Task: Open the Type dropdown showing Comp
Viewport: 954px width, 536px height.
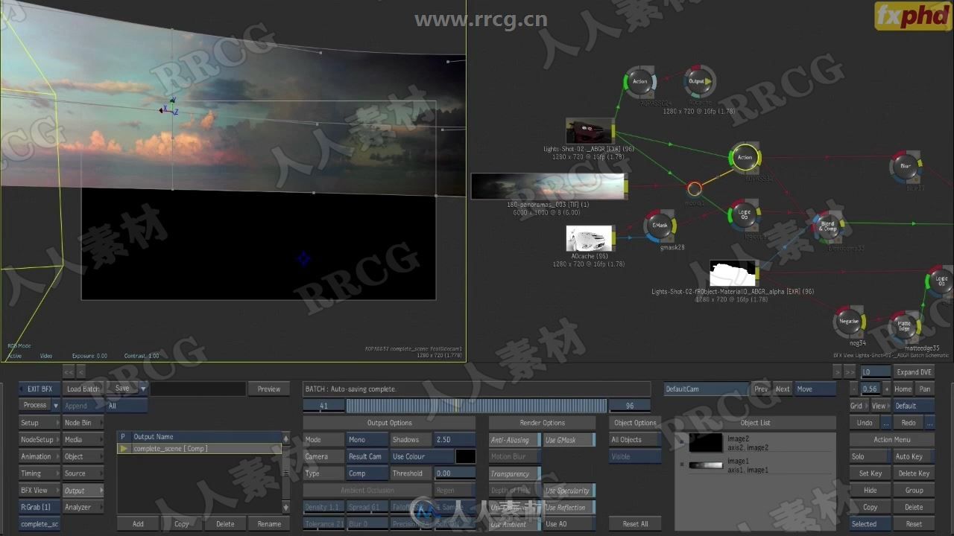Action: [x=367, y=473]
